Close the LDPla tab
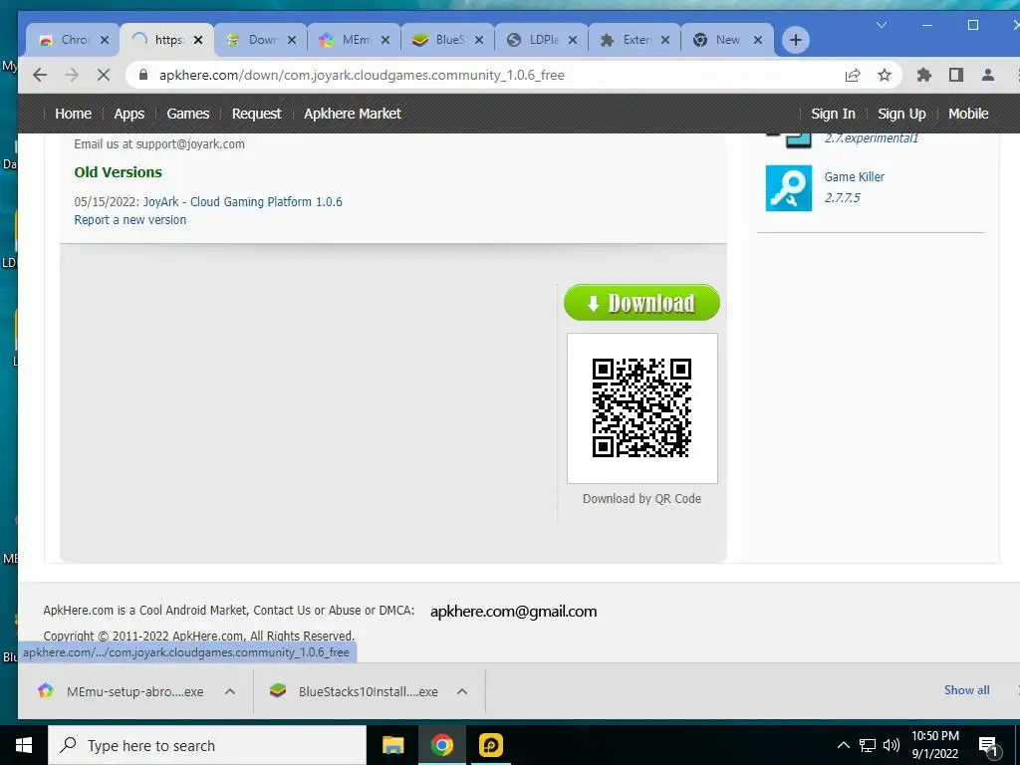Screen dimensions: 1020x765 pyautogui.click(x=573, y=40)
